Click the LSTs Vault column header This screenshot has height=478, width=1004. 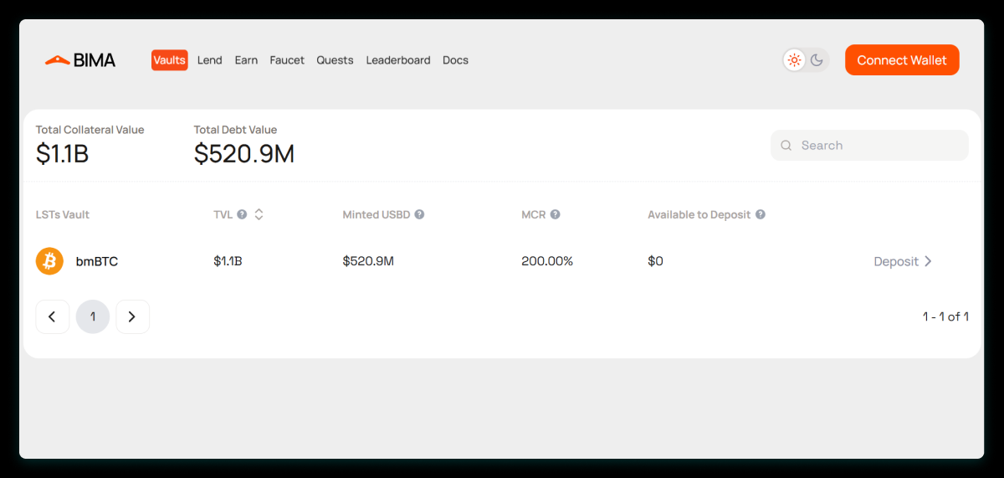pos(63,214)
